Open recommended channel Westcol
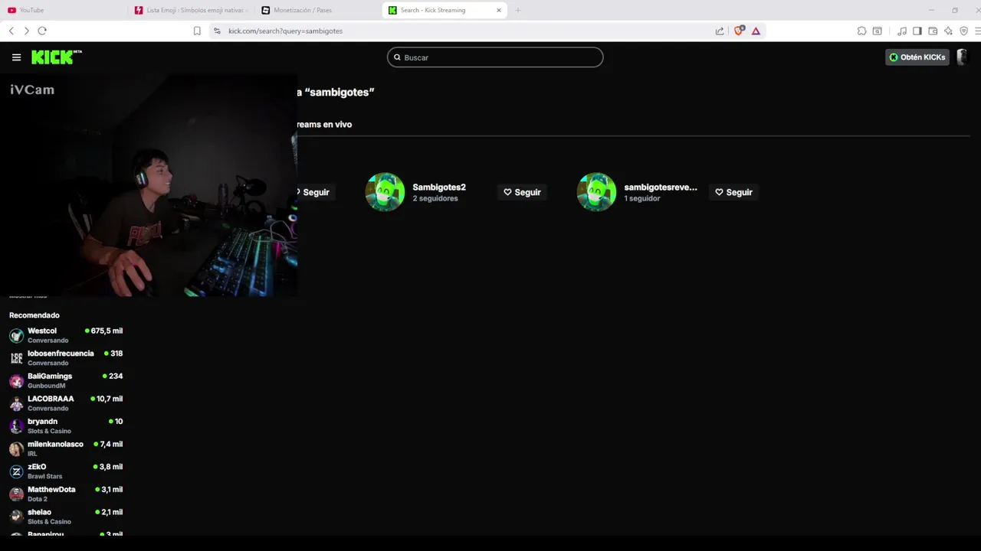The height and width of the screenshot is (551, 981). click(66, 335)
